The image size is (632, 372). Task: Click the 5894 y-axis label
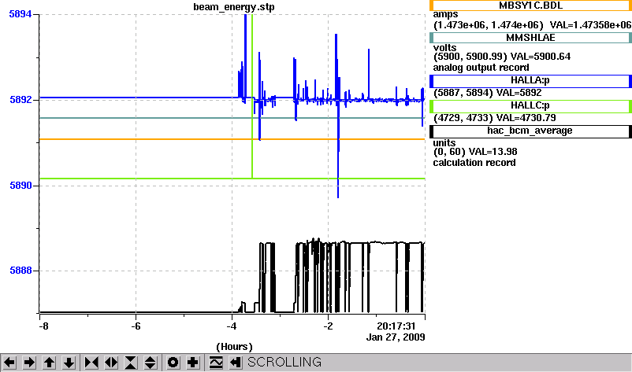tap(20, 14)
